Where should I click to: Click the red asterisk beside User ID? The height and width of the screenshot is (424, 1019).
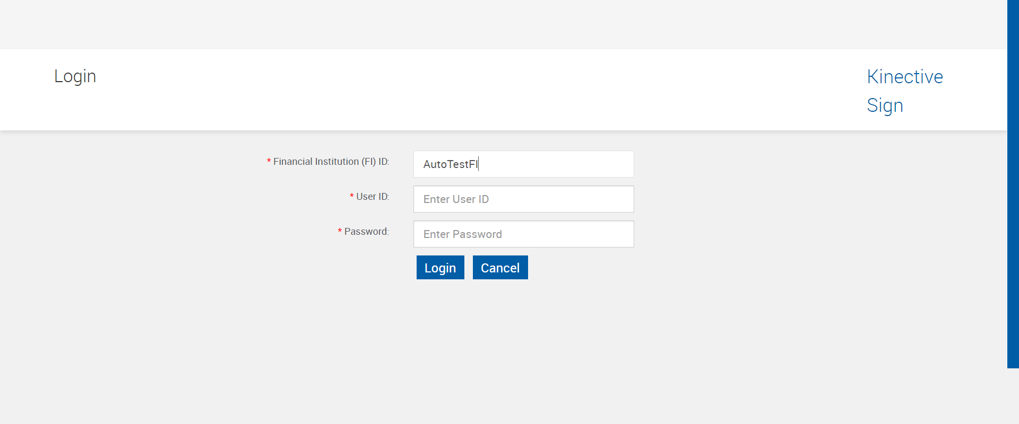pos(351,197)
